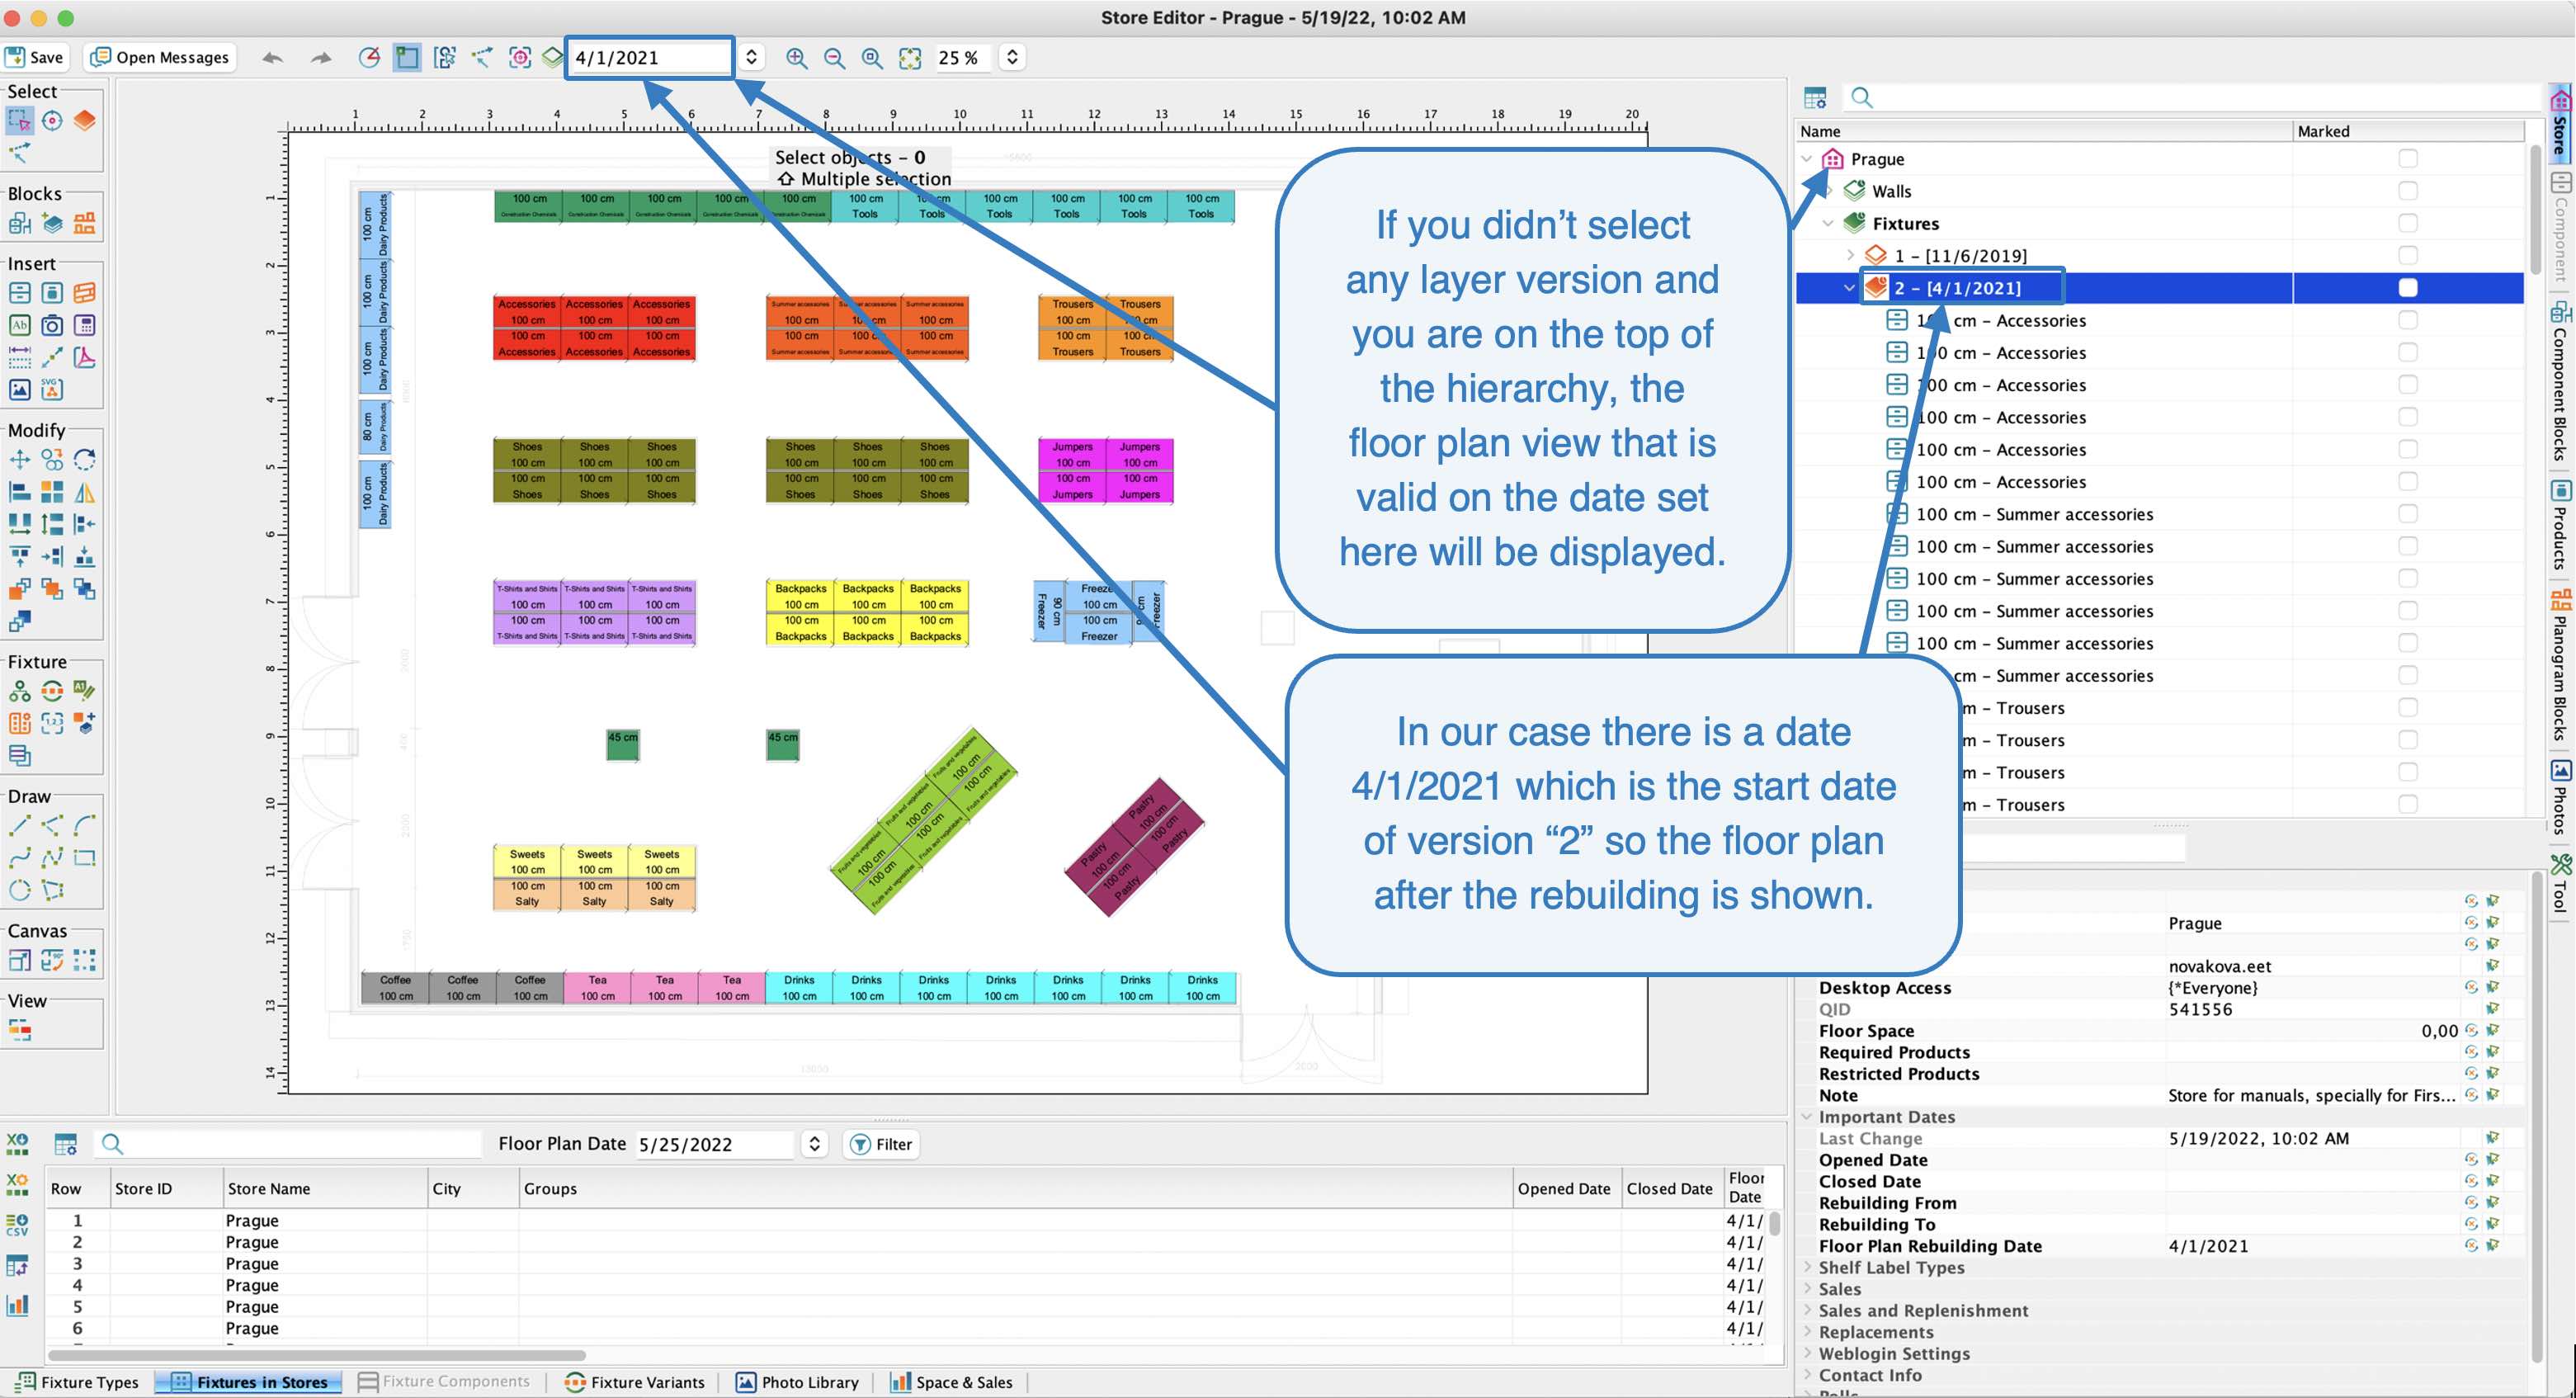Click the magnifier search icon in the store tree panel
2576x1398 pixels.
pos(1861,97)
